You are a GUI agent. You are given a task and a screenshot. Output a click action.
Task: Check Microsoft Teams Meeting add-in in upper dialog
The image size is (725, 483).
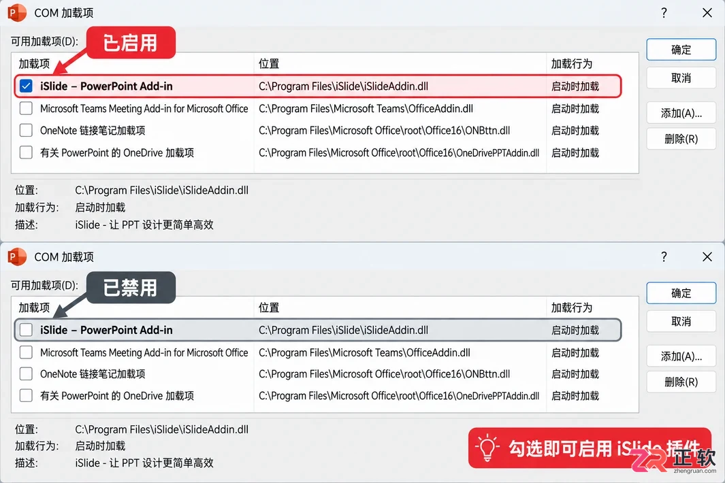(26, 108)
